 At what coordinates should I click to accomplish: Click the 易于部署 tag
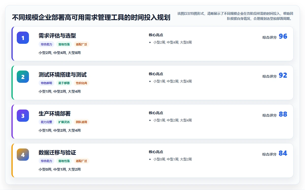[x=64, y=83]
